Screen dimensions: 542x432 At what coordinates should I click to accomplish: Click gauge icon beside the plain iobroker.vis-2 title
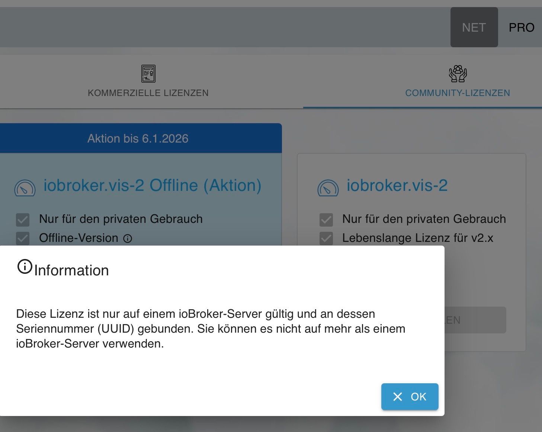click(x=328, y=188)
